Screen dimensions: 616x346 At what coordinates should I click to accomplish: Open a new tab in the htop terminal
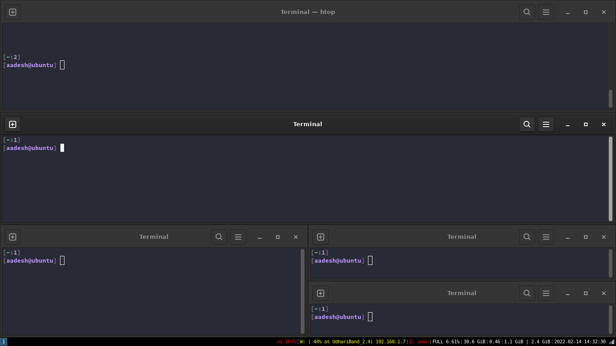point(12,12)
